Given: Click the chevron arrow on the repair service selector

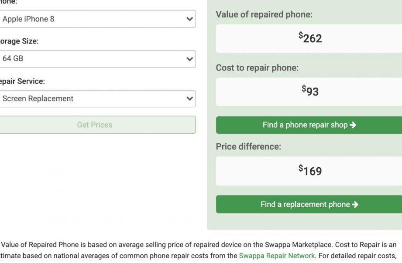Looking at the screenshot, I should (x=189, y=99).
